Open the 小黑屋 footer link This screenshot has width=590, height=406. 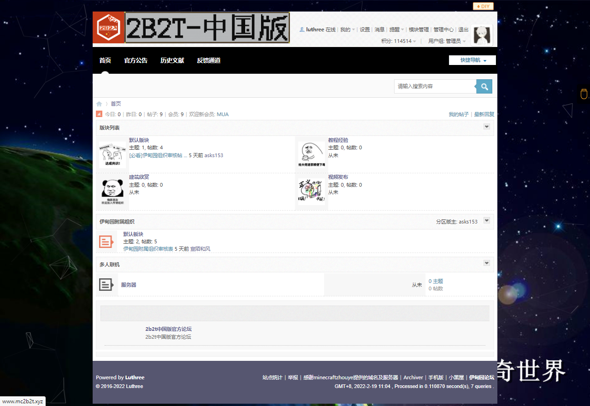coord(456,377)
